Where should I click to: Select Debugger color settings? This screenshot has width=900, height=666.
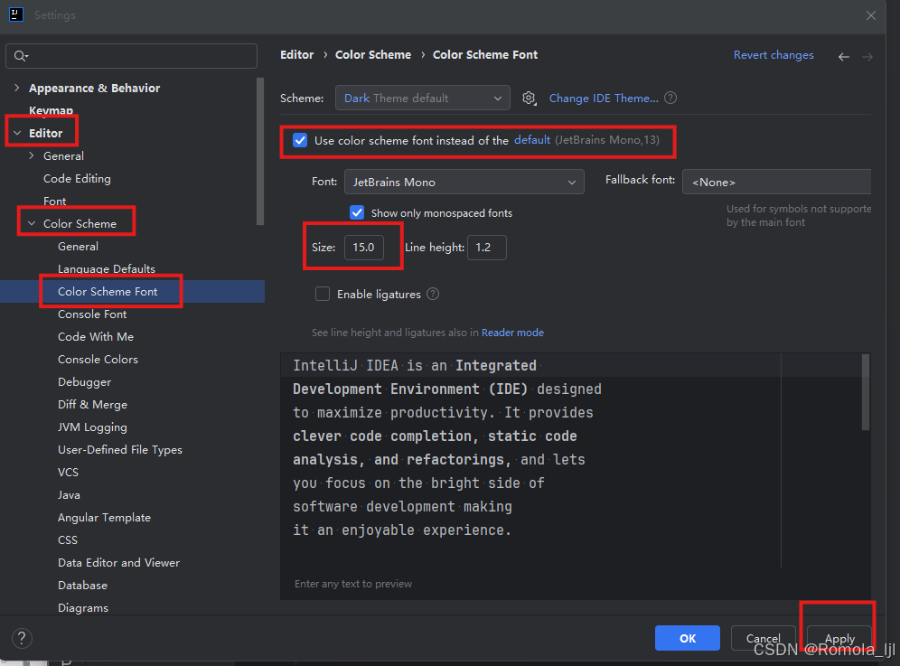[x=84, y=382]
